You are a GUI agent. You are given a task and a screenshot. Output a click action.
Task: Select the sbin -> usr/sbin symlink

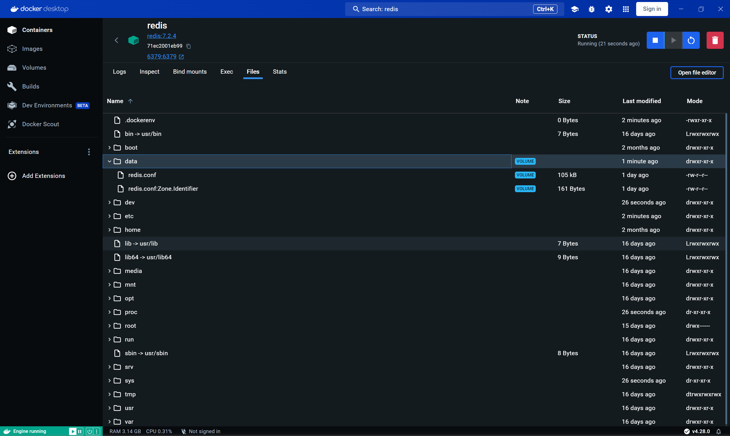coord(414,353)
